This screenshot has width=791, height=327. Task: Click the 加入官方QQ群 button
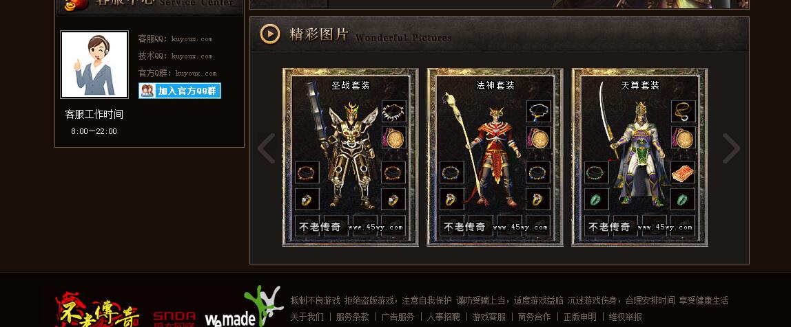point(180,91)
